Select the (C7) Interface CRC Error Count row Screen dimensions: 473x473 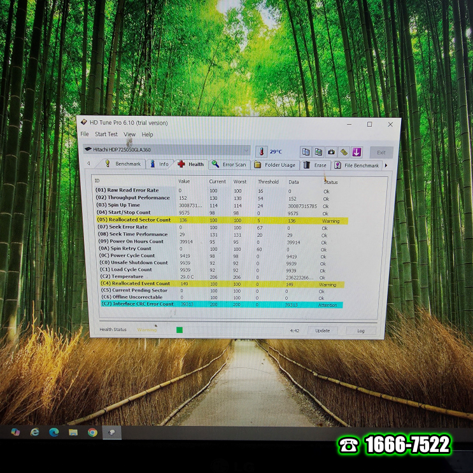pos(222,304)
